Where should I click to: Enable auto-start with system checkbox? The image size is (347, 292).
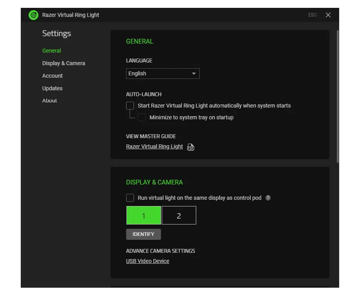[x=130, y=106]
